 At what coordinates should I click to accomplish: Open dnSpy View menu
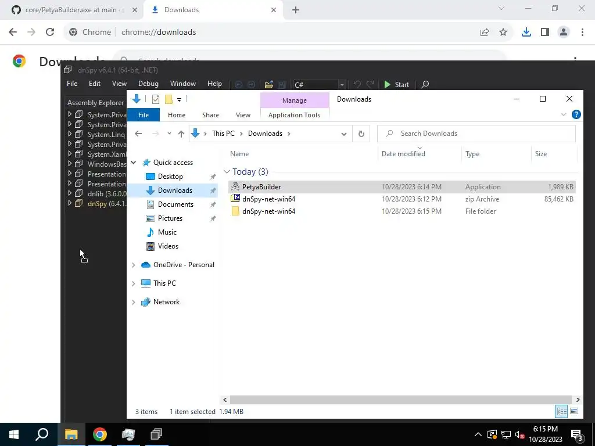119,84
